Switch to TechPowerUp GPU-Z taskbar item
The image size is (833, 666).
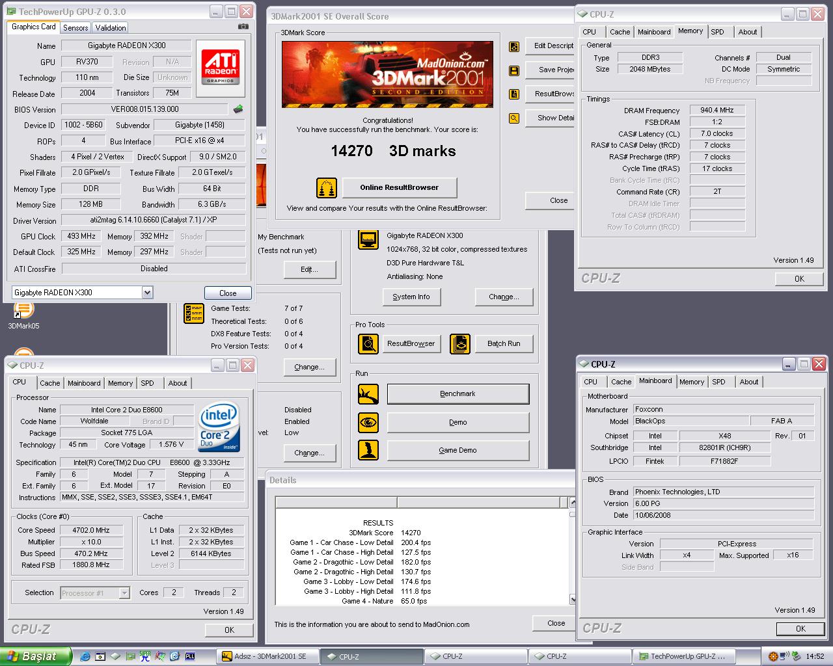[683, 656]
